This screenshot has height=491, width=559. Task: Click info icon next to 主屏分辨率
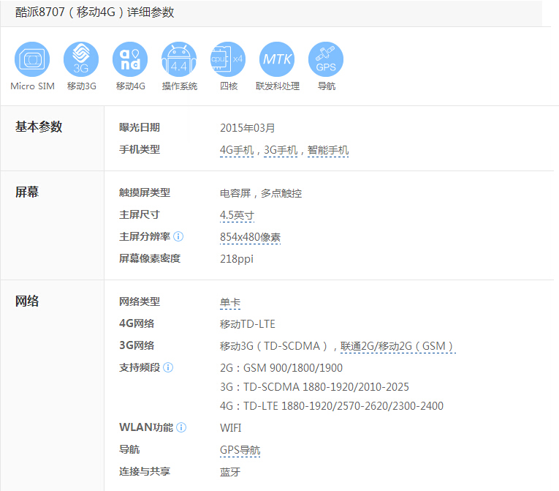(178, 236)
